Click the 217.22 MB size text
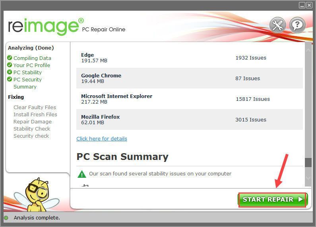 94,102
